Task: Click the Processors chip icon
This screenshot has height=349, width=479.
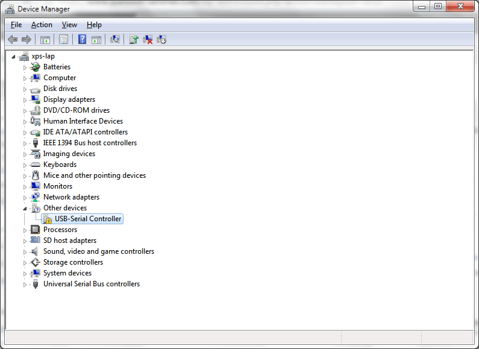Action: [36, 230]
